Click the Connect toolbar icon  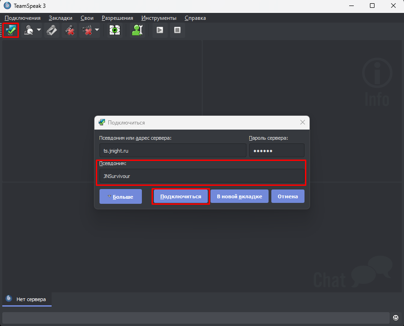coord(11,30)
